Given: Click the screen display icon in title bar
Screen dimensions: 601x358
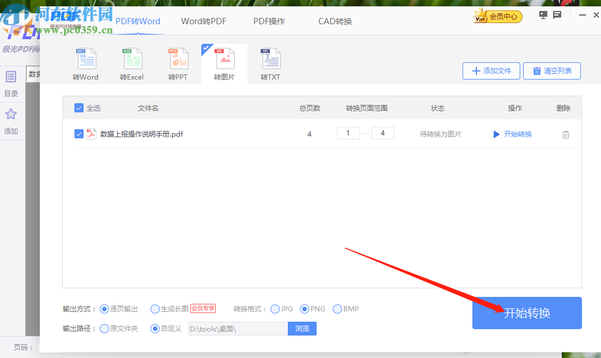Looking at the screenshot, I should [x=543, y=15].
